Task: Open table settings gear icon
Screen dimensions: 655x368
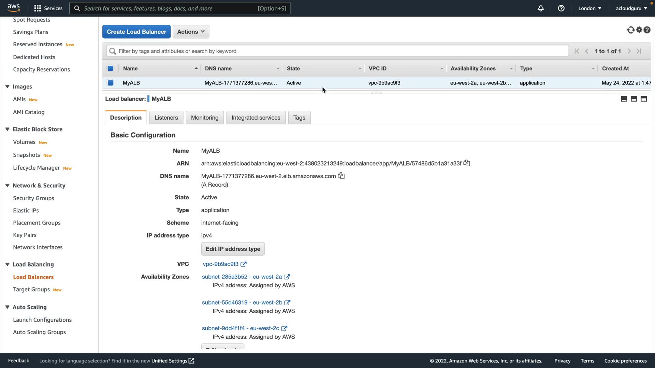Action: click(x=639, y=30)
